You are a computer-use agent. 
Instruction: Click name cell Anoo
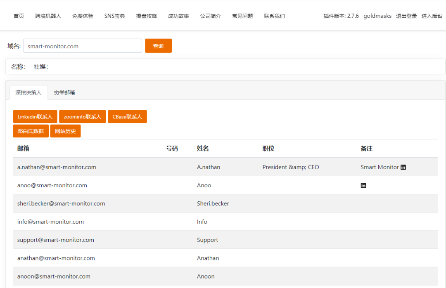204,185
